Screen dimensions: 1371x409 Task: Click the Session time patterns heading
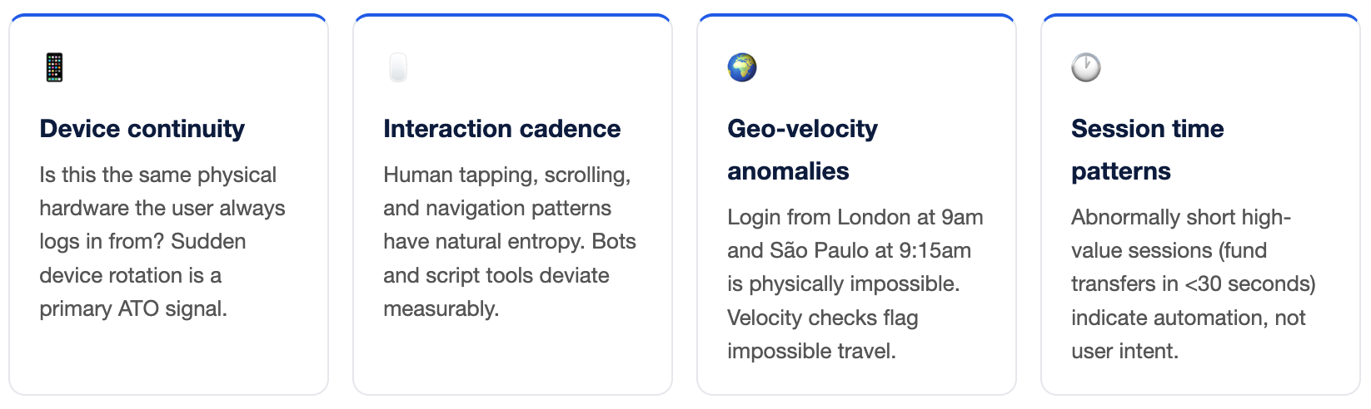(x=1147, y=150)
